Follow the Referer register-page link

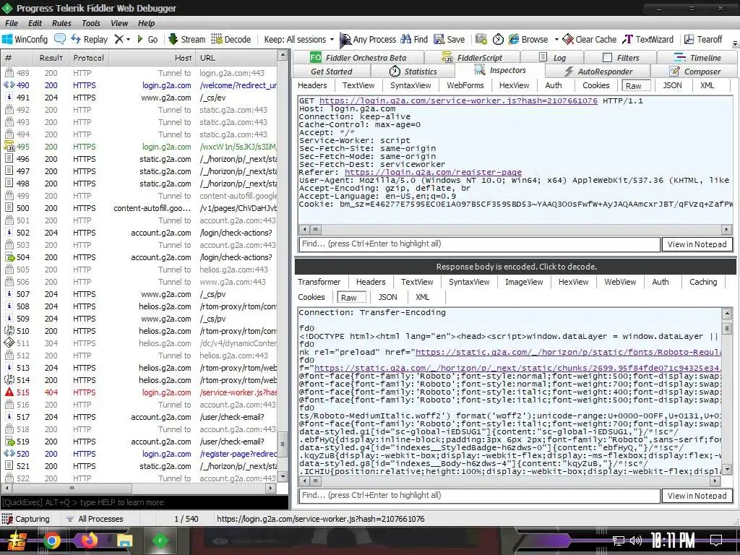433,172
